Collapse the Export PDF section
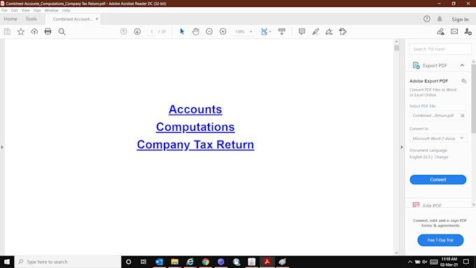 (x=462, y=65)
